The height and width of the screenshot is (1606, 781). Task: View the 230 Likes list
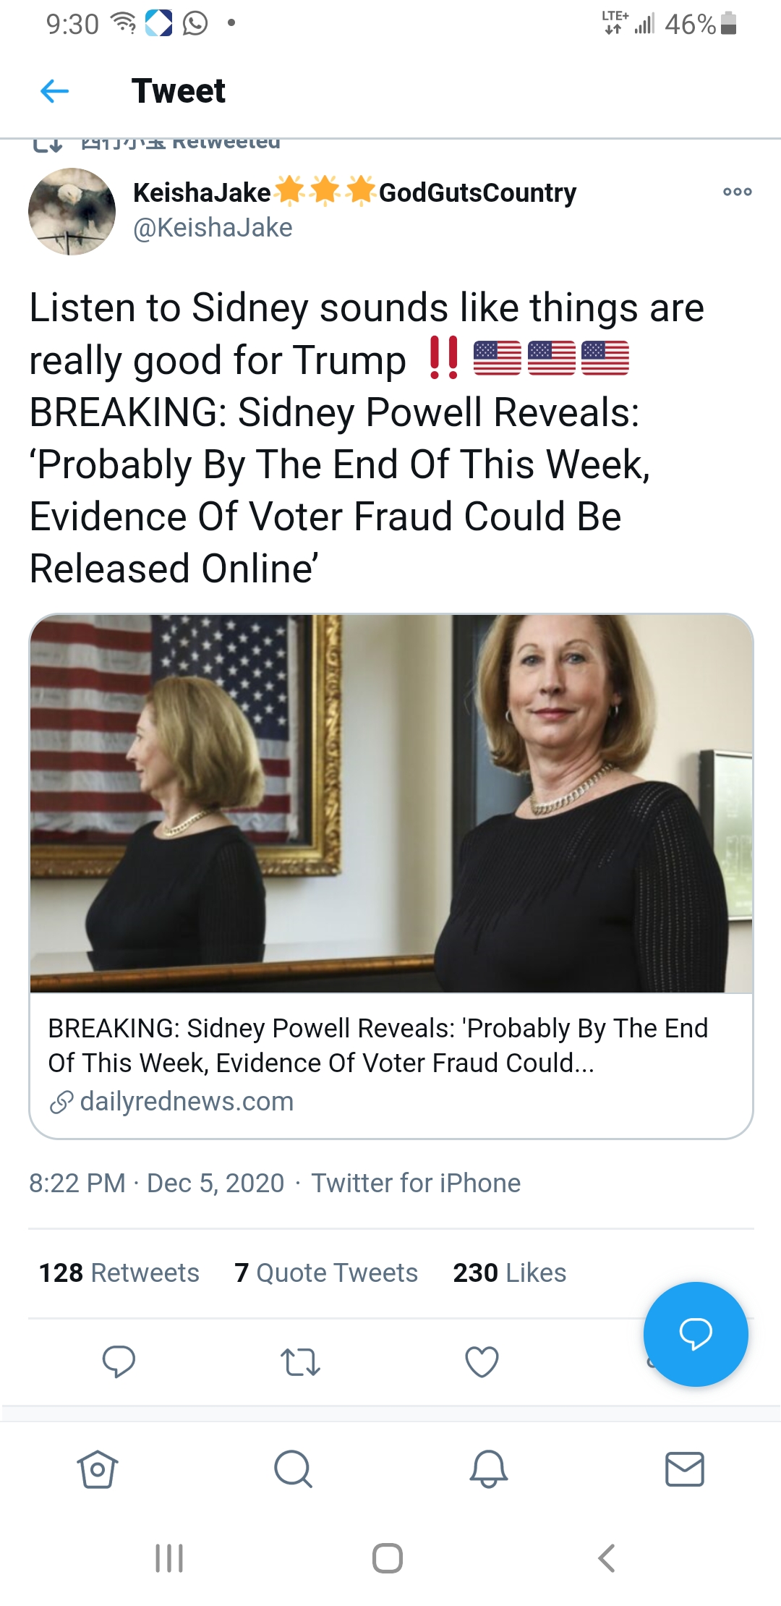[509, 1273]
